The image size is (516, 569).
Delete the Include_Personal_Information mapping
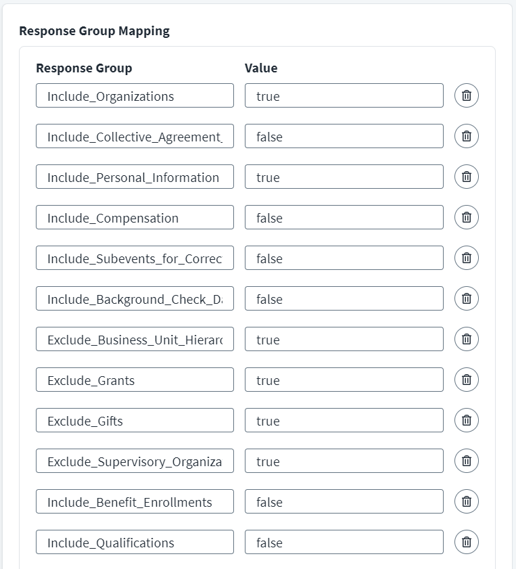[x=466, y=177]
